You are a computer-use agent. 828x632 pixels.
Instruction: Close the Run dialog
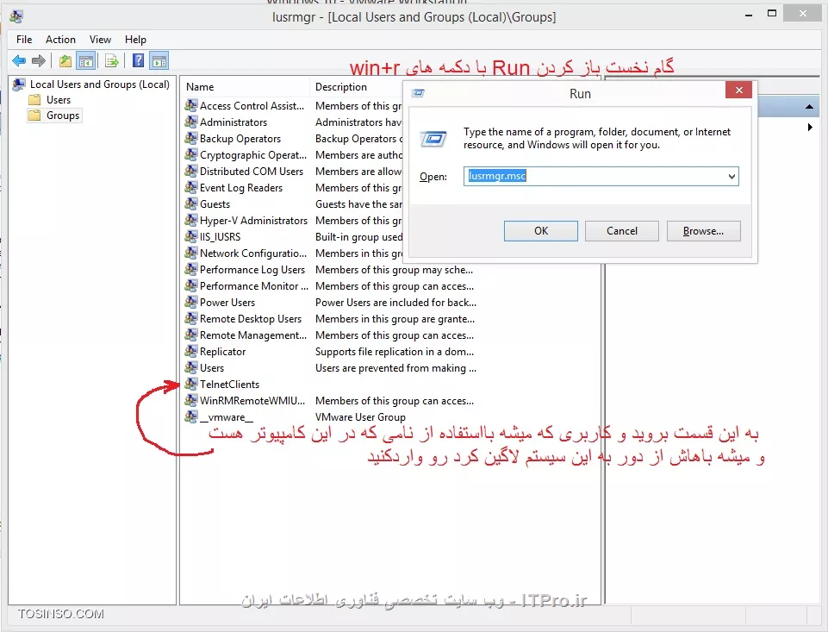(738, 90)
